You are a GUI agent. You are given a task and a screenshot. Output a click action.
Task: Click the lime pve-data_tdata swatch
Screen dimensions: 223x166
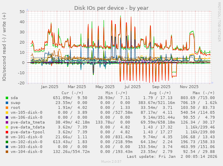[x=7, y=127]
